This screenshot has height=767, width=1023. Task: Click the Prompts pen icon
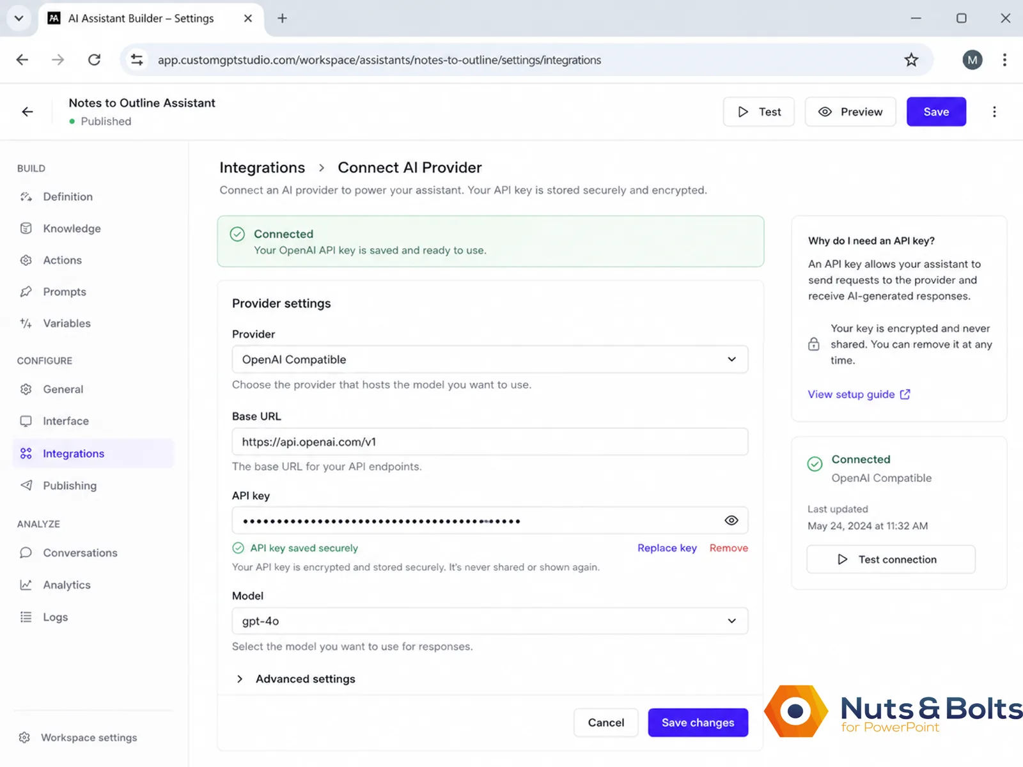point(26,291)
